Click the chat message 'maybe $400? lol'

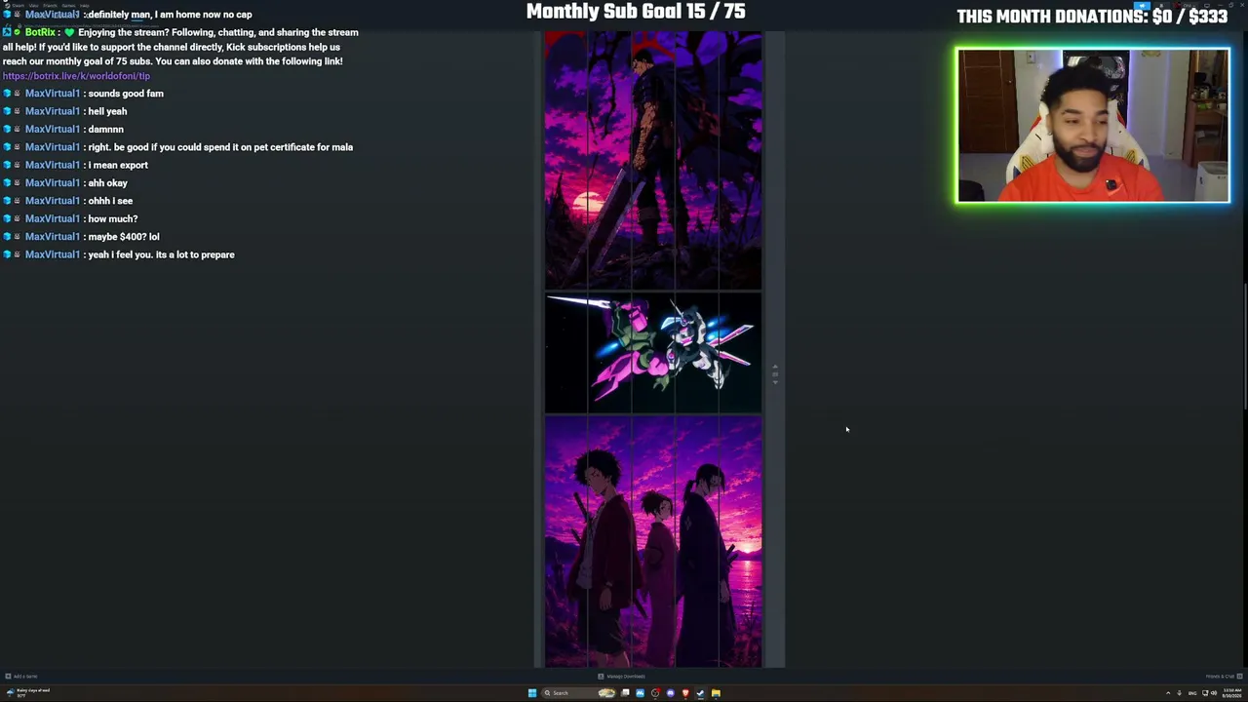click(x=123, y=237)
